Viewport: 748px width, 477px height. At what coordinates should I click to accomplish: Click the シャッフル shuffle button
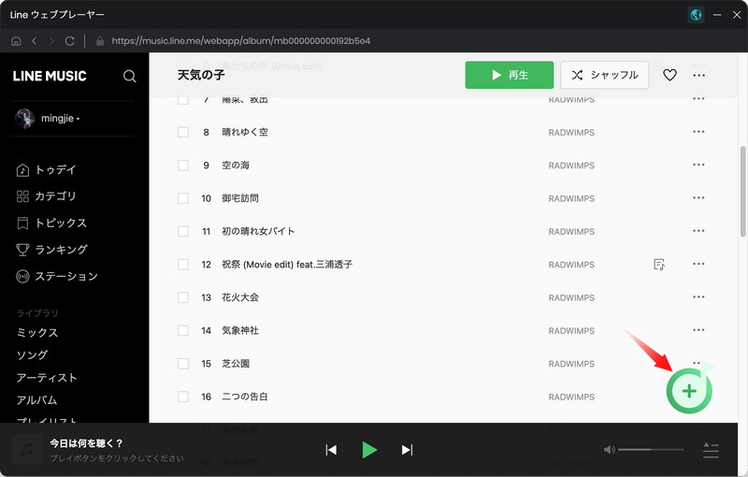604,75
